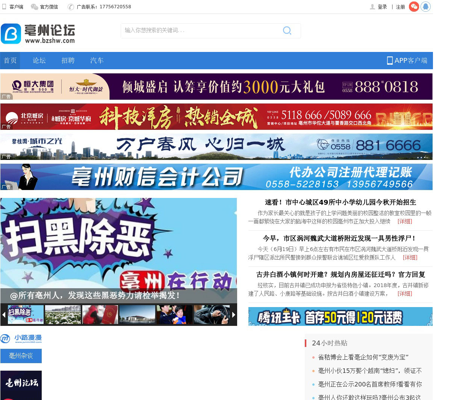
Task: Show previous slide with left arrow
Action: tap(4, 315)
